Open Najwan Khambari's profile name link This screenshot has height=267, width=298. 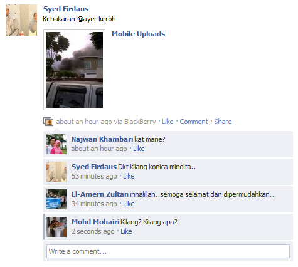[x=102, y=139]
